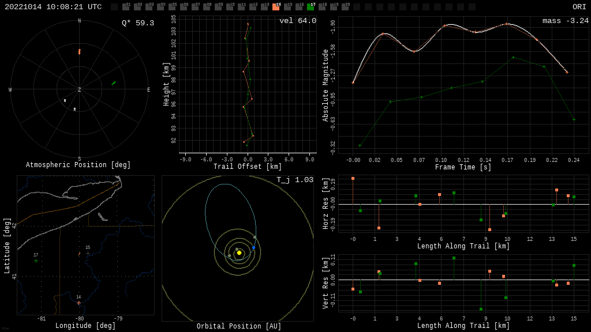Click the yellow Sun in the orbital plot
Screen dimensions: 591x332
click(239, 252)
